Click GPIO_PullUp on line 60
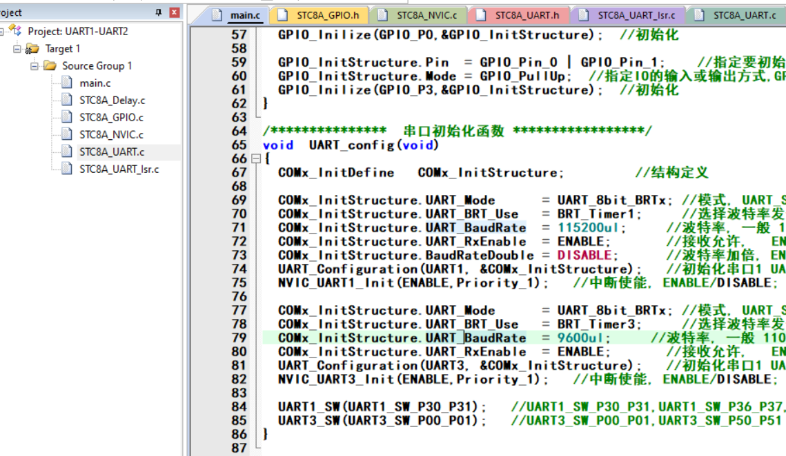 click(x=522, y=76)
